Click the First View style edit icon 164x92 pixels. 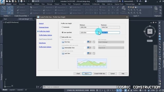[88, 42]
